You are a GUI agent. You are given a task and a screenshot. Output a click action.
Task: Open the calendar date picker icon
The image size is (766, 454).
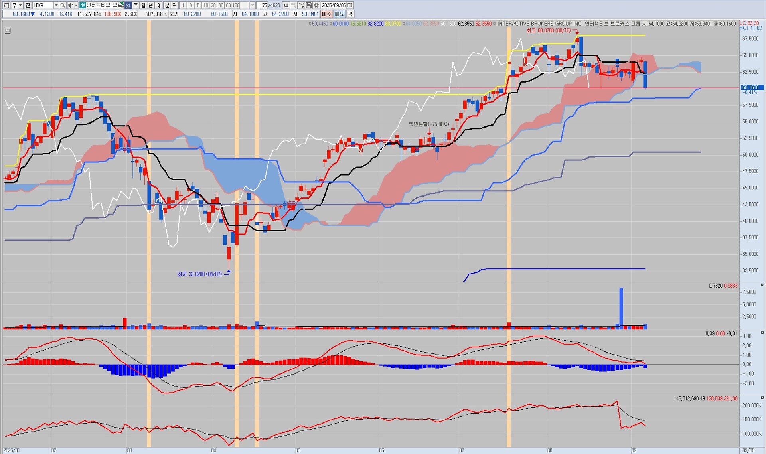click(350, 5)
